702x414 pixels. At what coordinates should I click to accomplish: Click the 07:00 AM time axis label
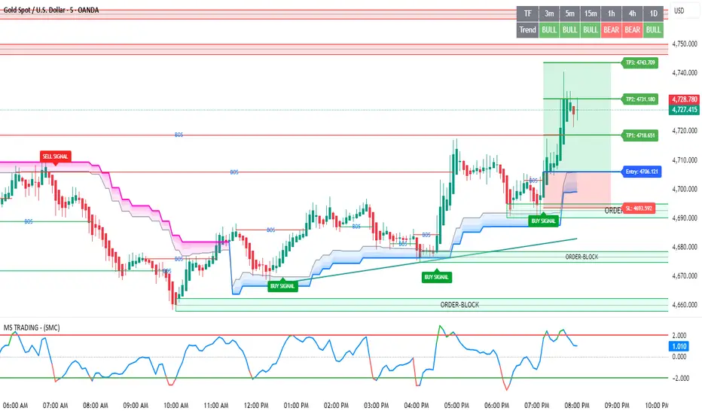(56, 406)
